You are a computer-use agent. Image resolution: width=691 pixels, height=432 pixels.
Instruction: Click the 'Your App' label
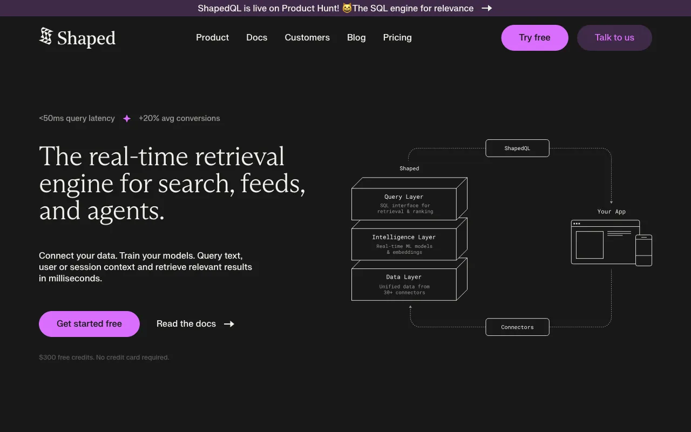coord(612,212)
